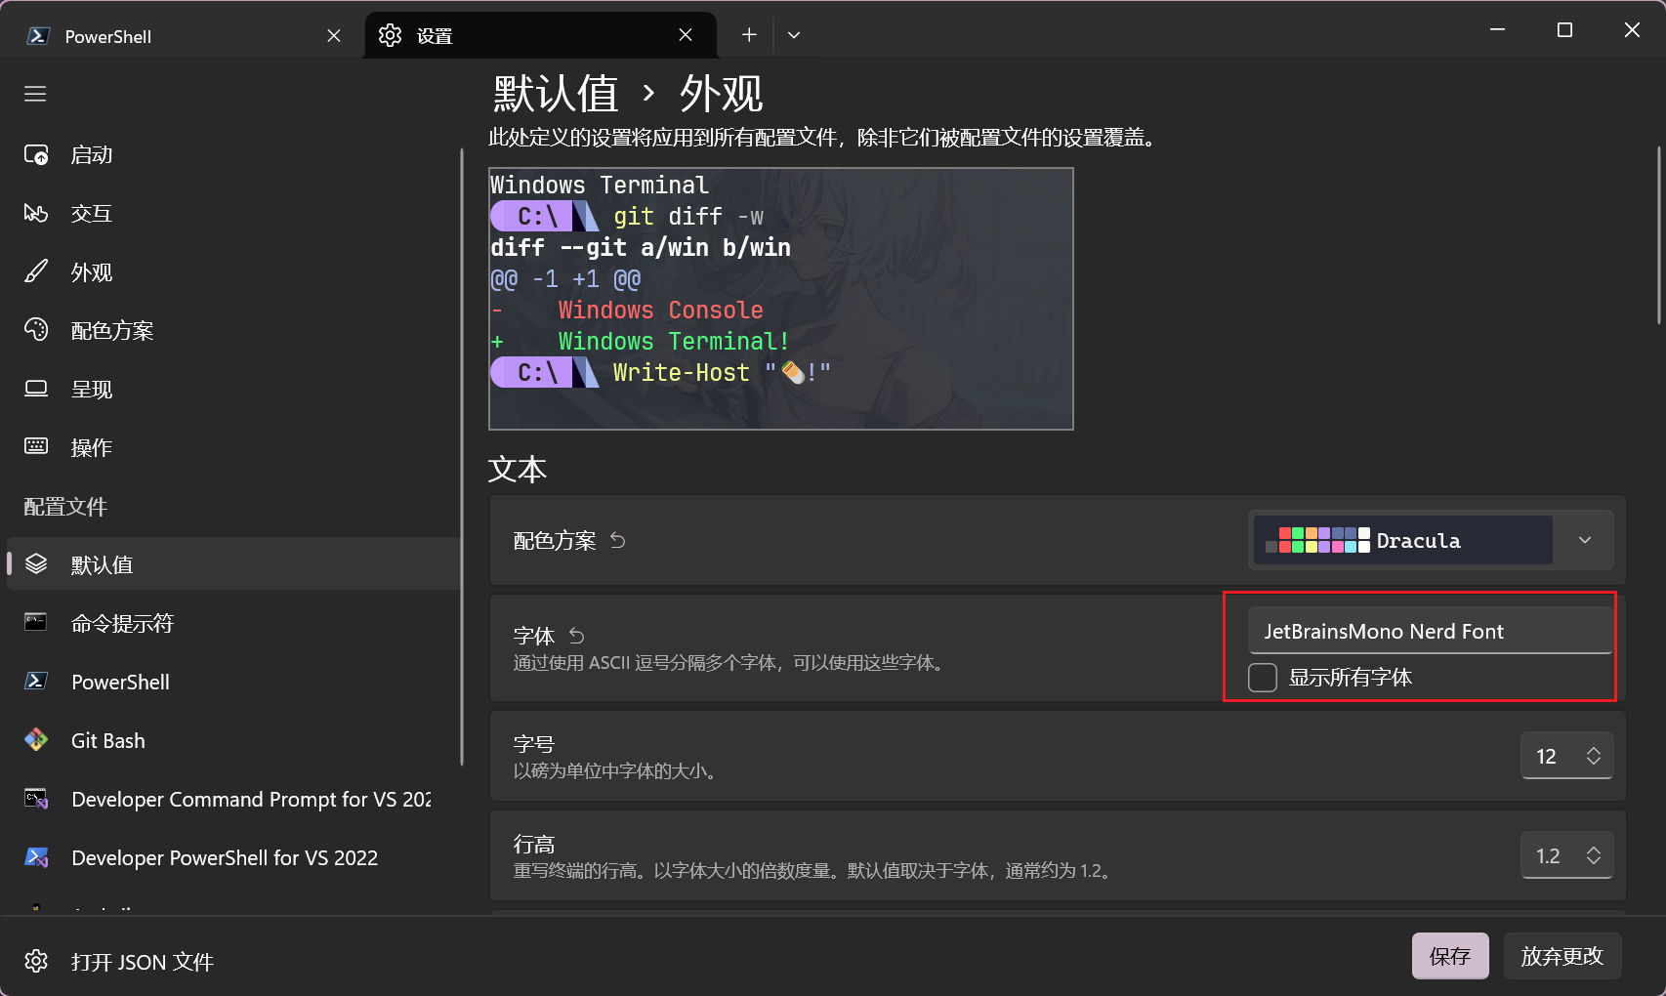
Task: Reset the 配色方案 setting with its undo arrow
Action: (x=617, y=540)
